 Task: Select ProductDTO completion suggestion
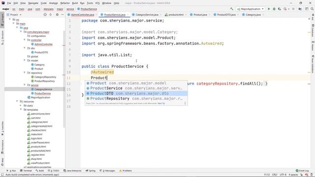point(136,93)
